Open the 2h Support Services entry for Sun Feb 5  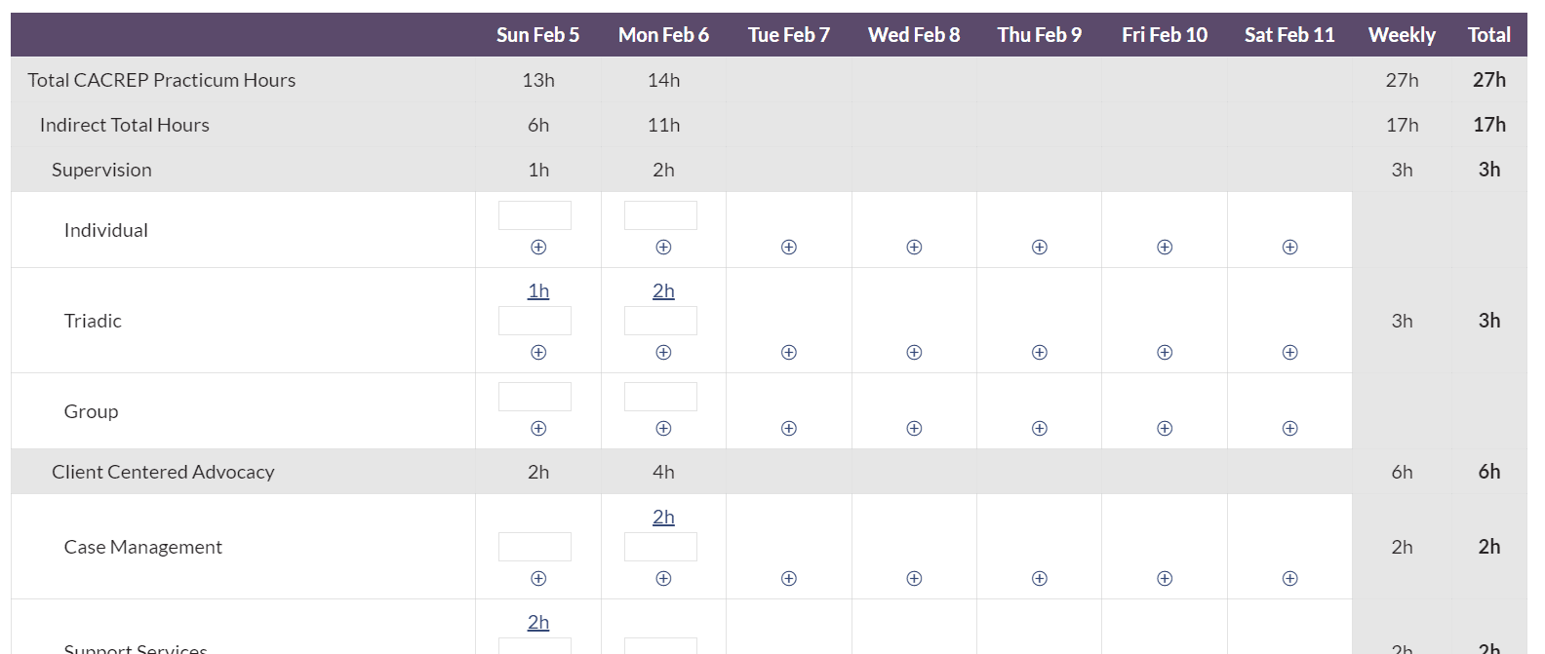537,621
